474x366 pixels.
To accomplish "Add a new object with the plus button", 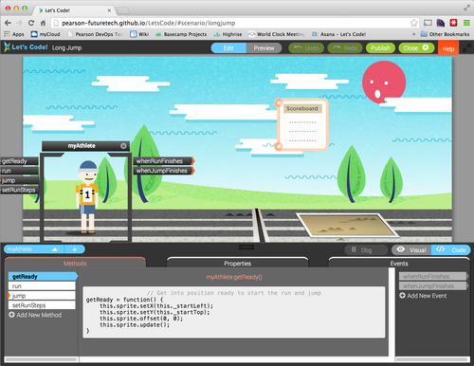I will click(x=75, y=249).
